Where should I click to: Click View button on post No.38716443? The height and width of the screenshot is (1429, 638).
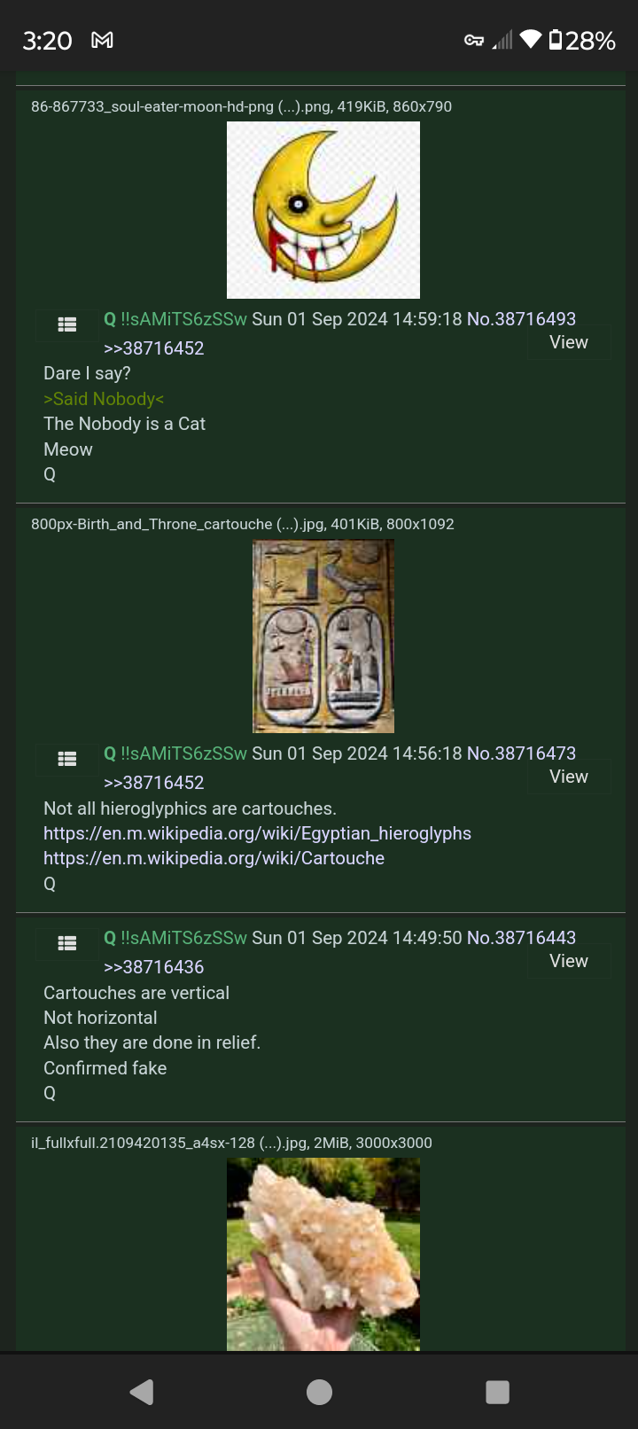click(569, 961)
